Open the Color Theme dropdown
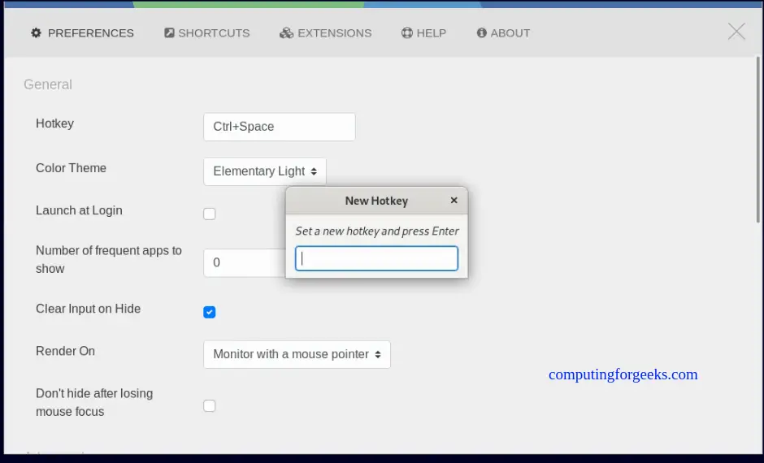The image size is (764, 463). [265, 171]
